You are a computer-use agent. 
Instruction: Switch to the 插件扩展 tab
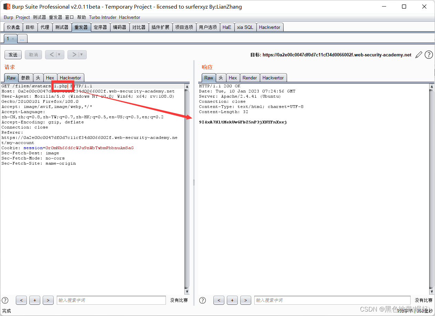click(160, 27)
